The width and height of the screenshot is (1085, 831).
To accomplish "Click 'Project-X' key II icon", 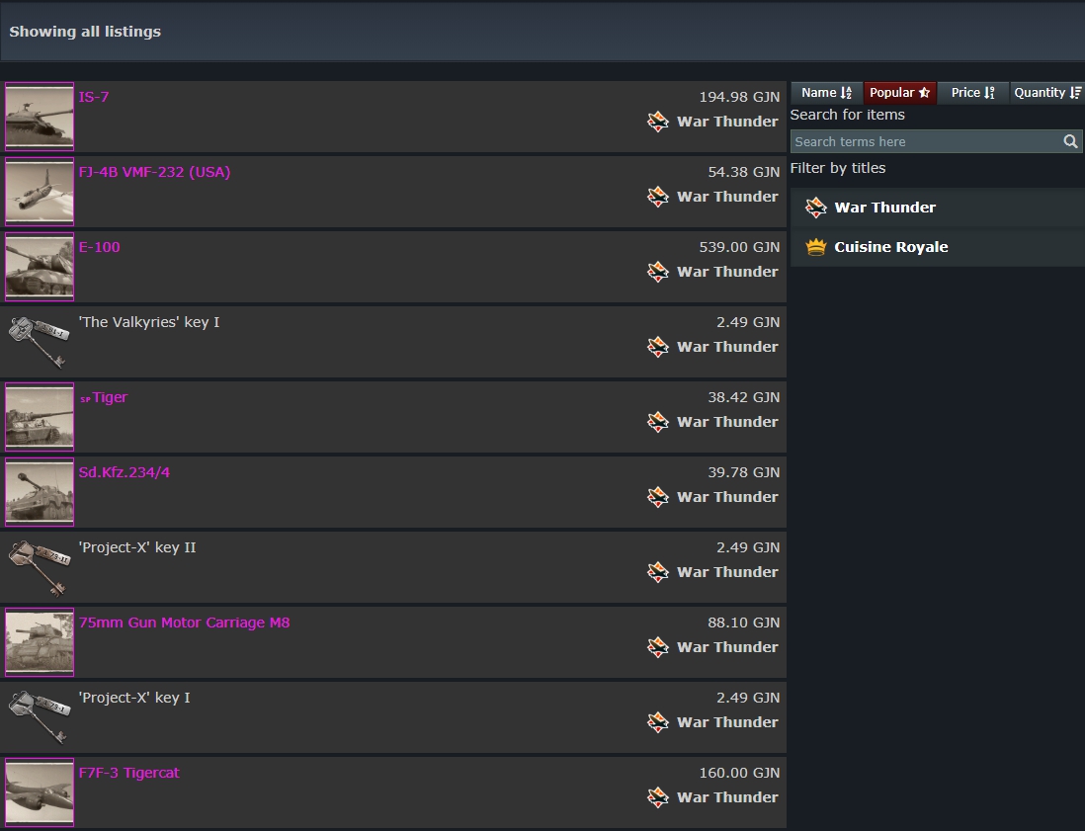I will (40, 567).
